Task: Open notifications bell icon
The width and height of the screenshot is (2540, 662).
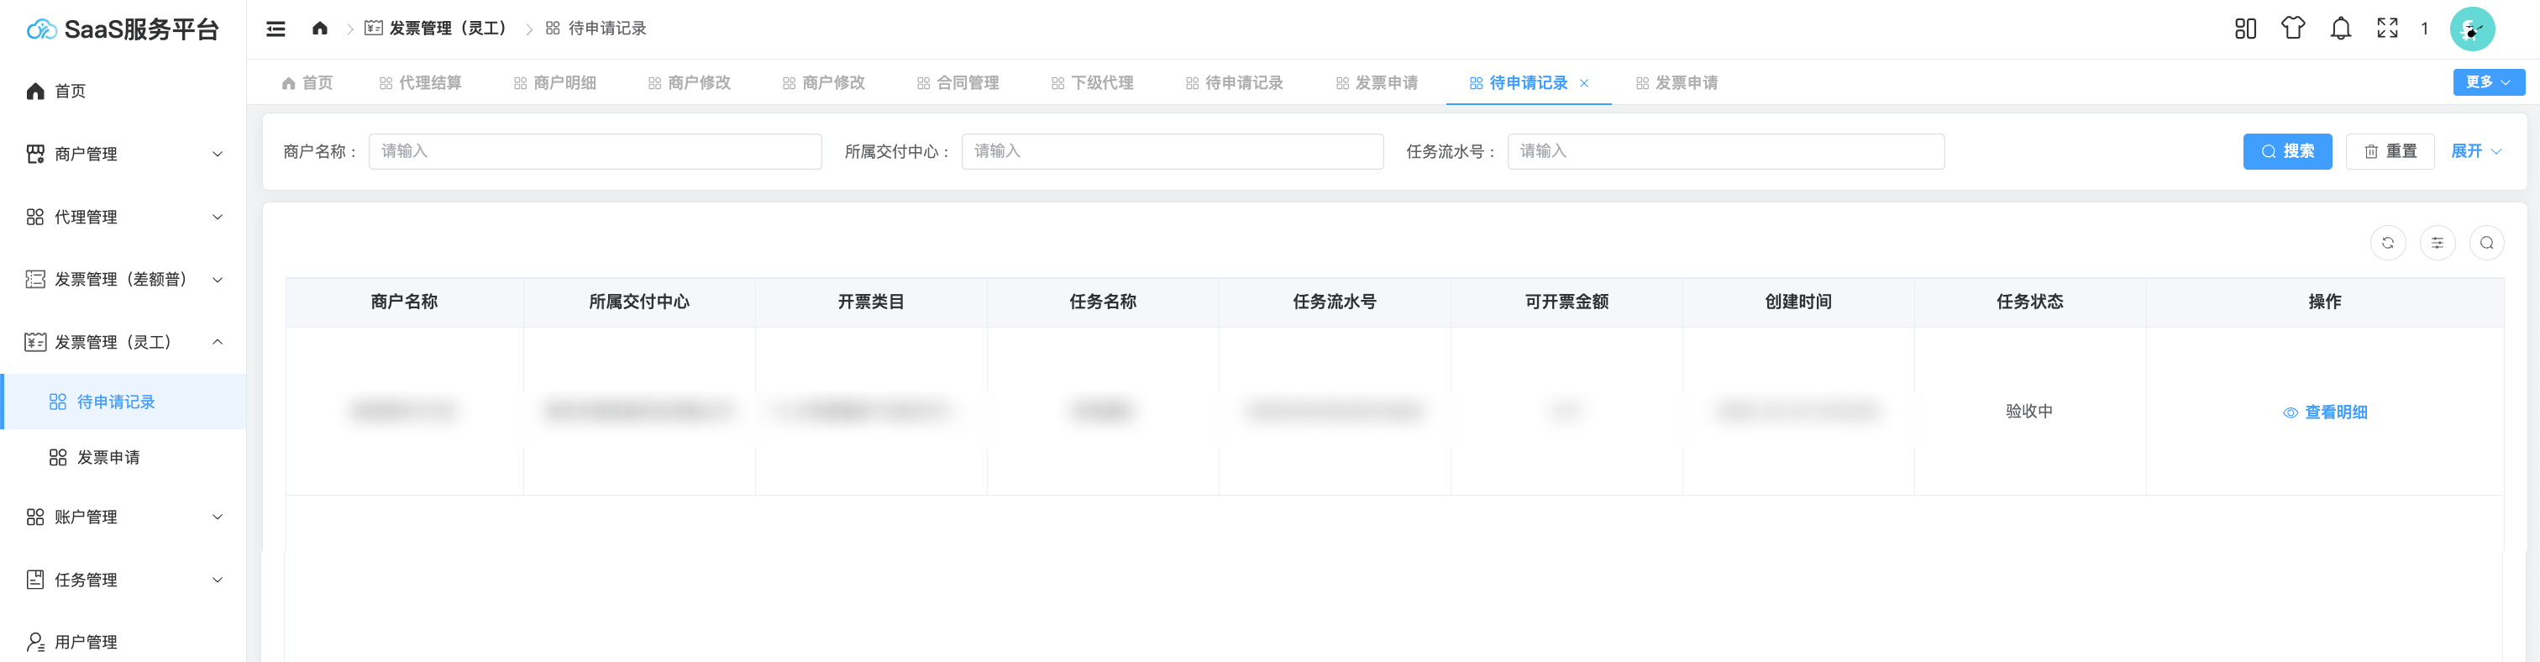Action: pyautogui.click(x=2340, y=29)
